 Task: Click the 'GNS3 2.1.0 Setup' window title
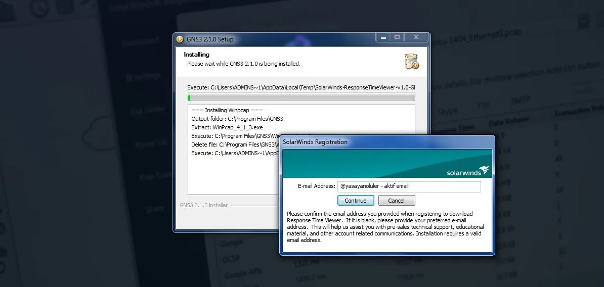click(210, 39)
